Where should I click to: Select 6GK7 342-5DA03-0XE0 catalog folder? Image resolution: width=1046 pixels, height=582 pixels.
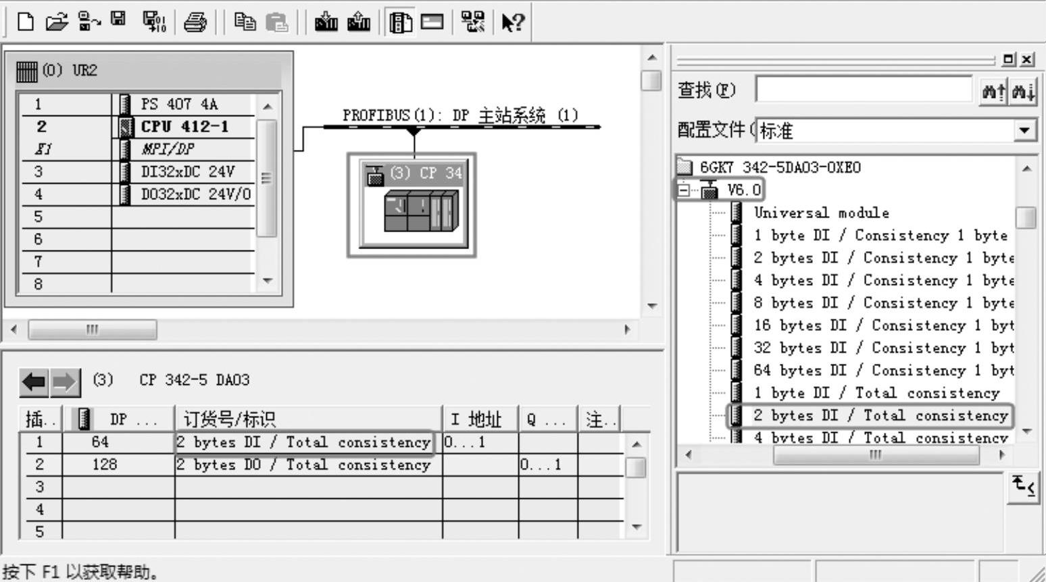[780, 167]
